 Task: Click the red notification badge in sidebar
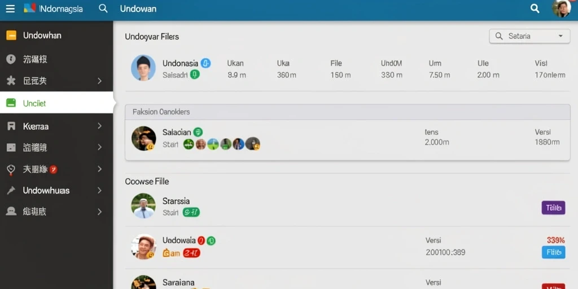54,169
